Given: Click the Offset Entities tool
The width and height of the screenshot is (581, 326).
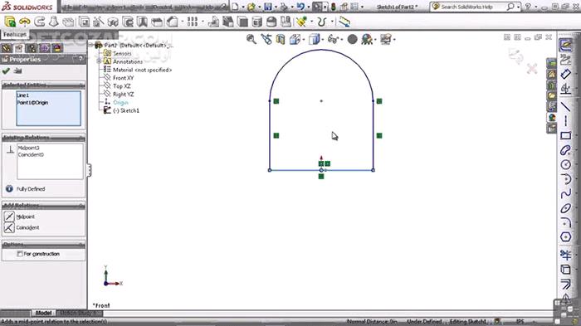Looking at the screenshot, I should coord(565,285).
